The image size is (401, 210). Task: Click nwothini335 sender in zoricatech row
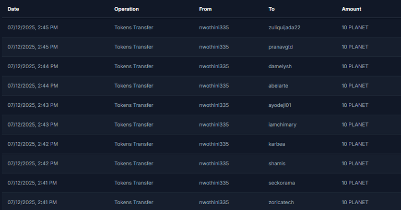coord(214,202)
